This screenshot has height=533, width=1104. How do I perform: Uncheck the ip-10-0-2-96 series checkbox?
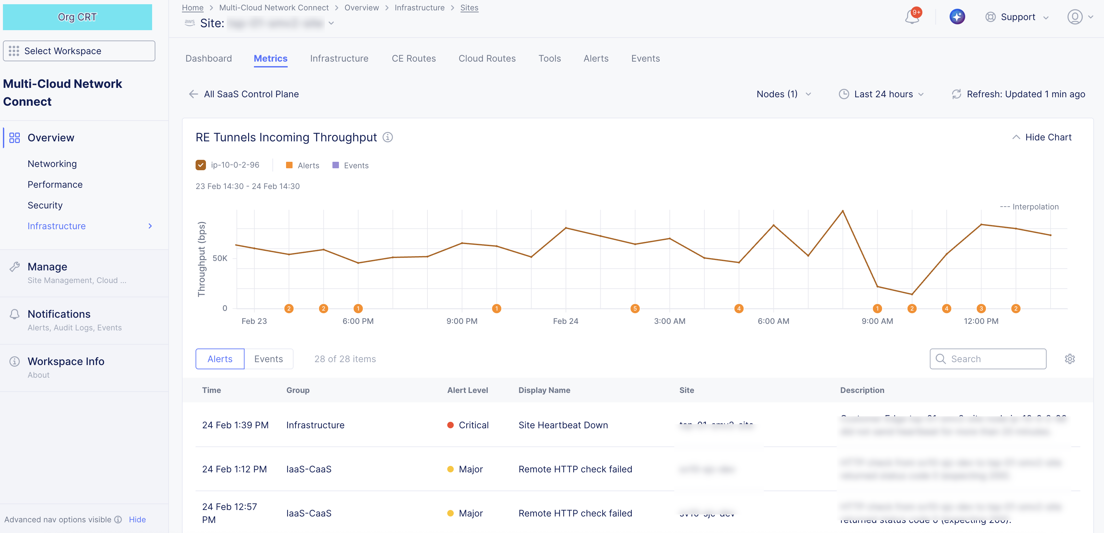pos(200,165)
